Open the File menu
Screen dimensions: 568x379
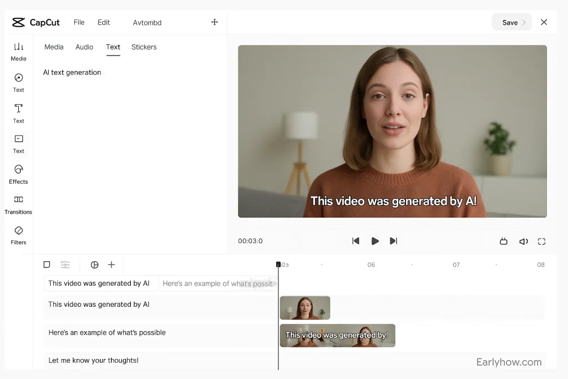pyautogui.click(x=79, y=23)
